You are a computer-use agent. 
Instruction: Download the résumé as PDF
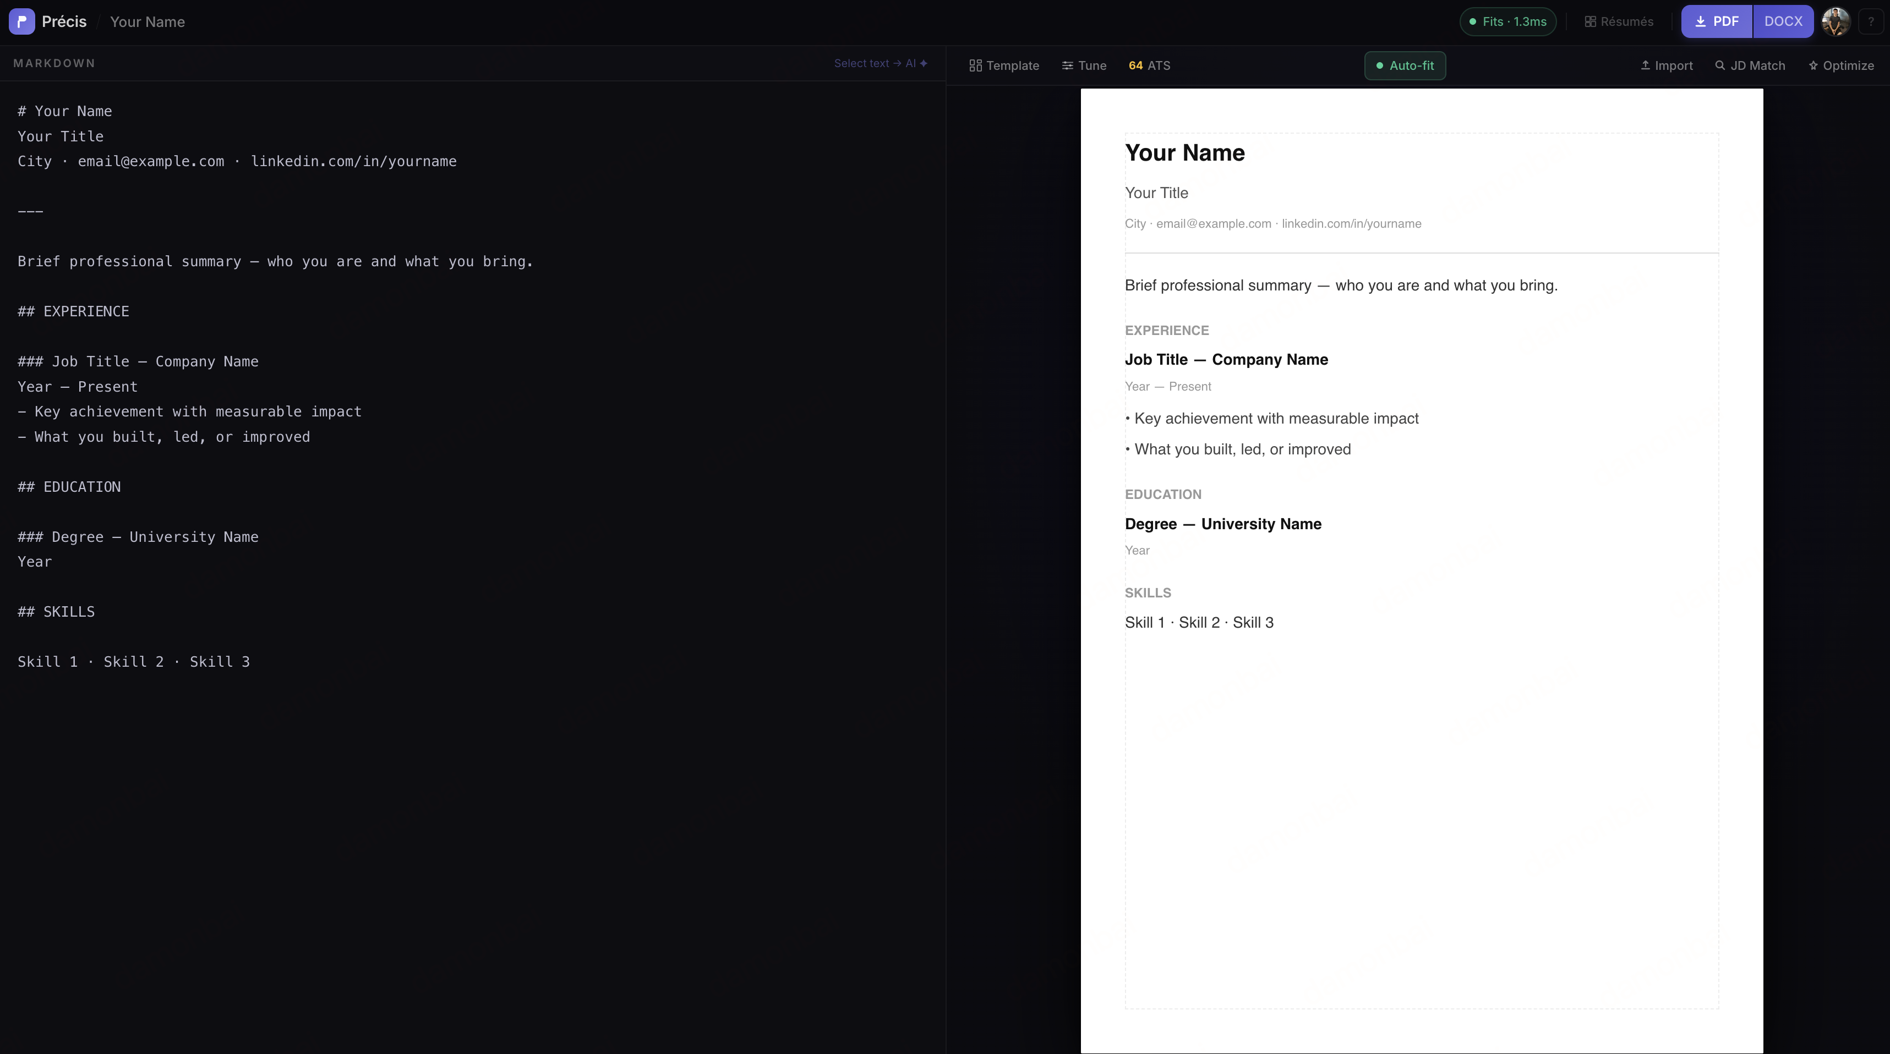[1716, 22]
